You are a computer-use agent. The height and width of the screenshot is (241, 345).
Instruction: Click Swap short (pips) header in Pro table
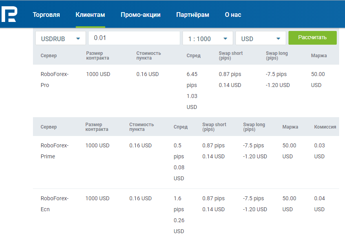point(231,56)
